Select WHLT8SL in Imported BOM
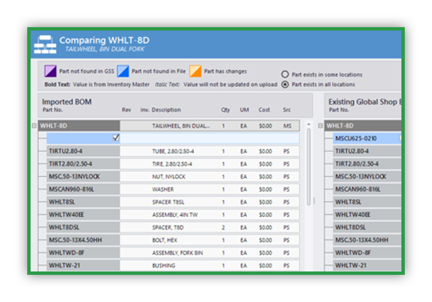 click(x=83, y=202)
